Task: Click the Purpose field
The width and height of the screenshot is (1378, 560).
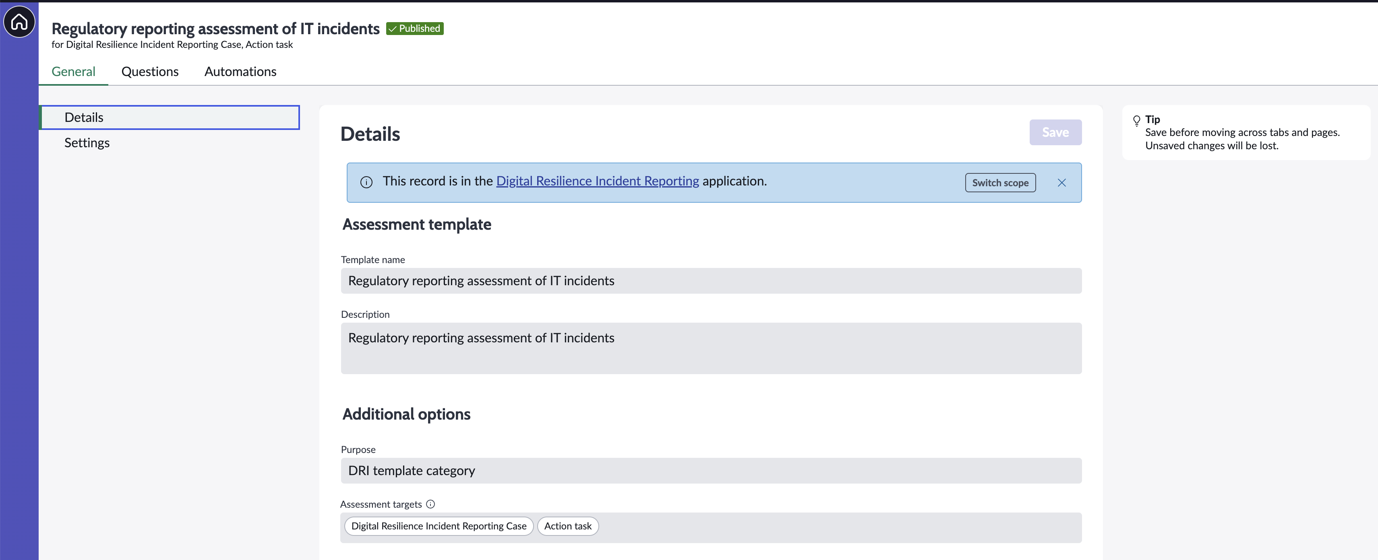Action: click(711, 471)
